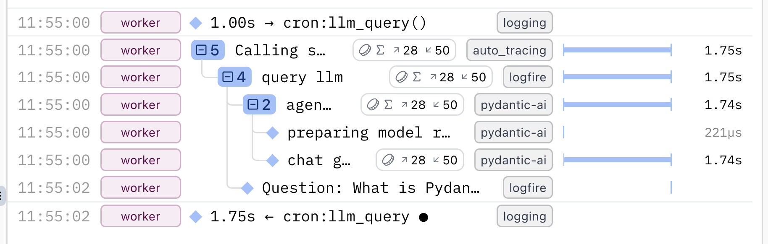
Task: Click the token coin icon on the 'Calling s…' row
Action: pyautogui.click(x=365, y=50)
